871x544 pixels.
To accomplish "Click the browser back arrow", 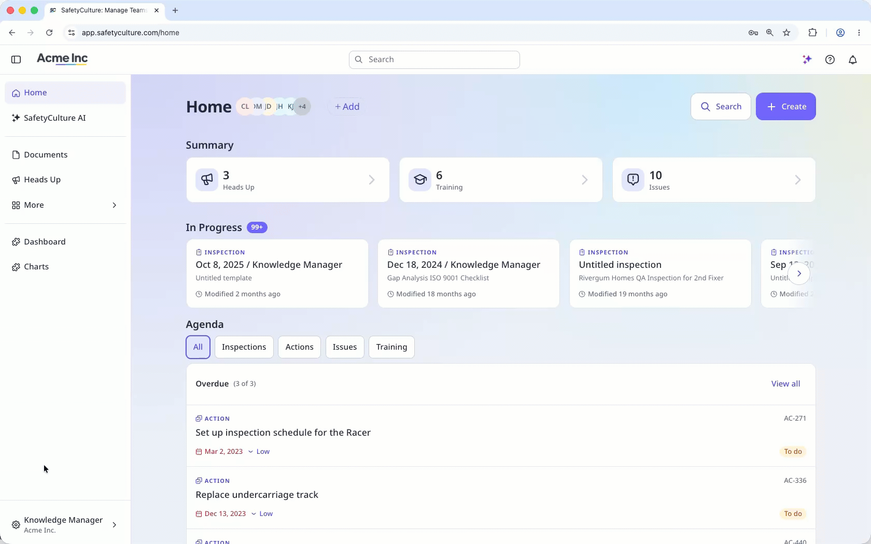I will pyautogui.click(x=12, y=33).
